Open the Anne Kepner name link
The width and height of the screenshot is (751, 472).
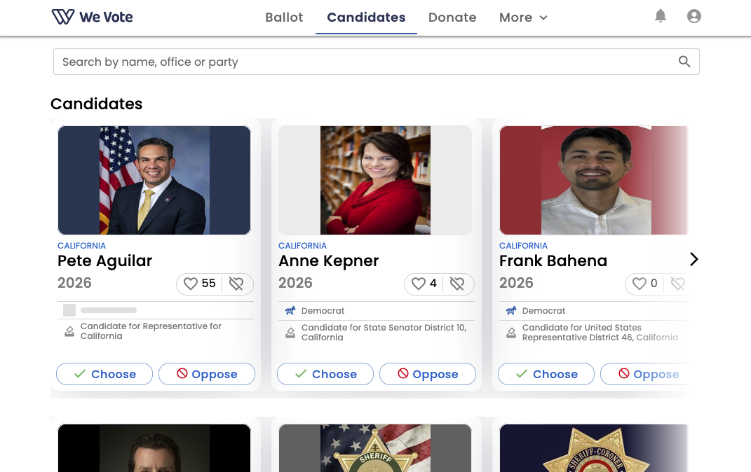pyautogui.click(x=329, y=261)
